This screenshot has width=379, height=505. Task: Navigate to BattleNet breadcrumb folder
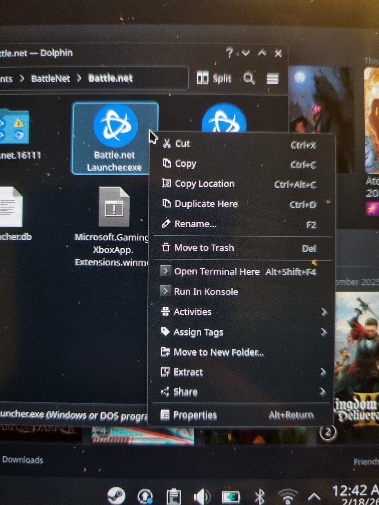click(x=51, y=79)
